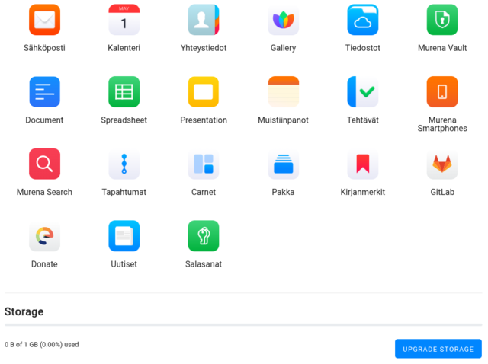Click the storage usage progress bar
The width and height of the screenshot is (488, 364).
(243, 325)
